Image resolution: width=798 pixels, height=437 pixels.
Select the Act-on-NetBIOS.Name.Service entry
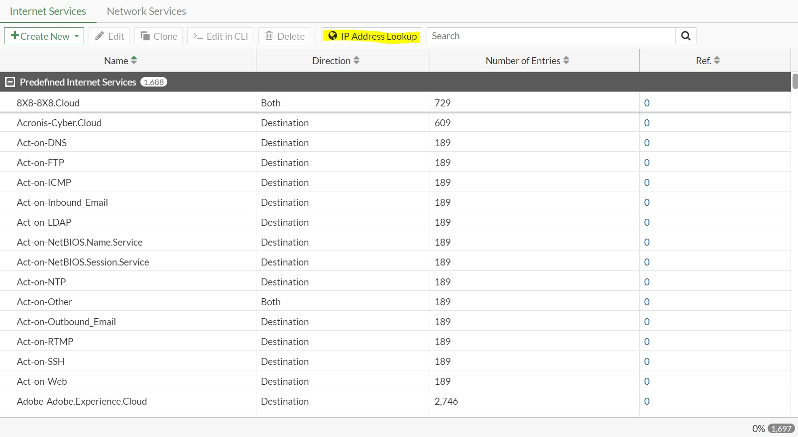pos(80,242)
